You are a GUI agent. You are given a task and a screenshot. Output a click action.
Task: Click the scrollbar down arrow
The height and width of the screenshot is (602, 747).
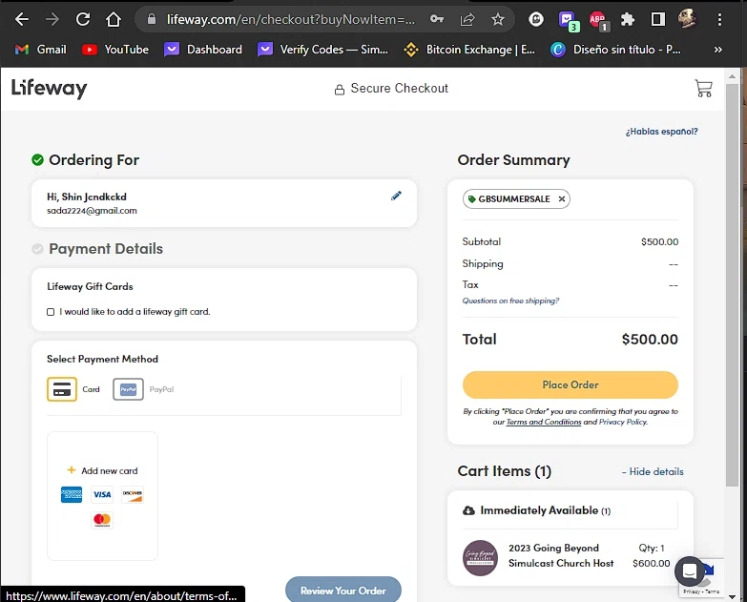733,596
